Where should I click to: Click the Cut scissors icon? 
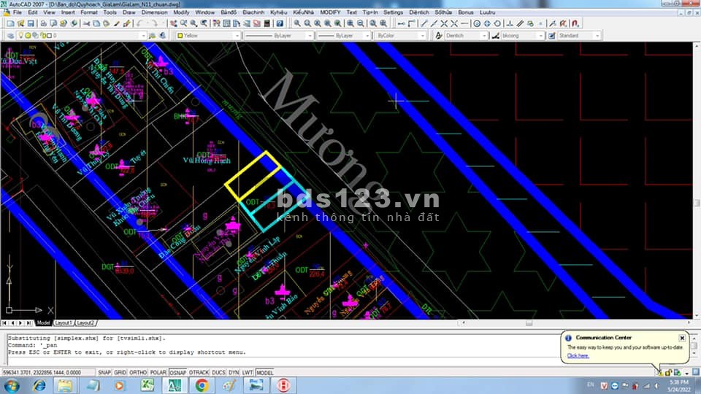[x=86, y=23]
